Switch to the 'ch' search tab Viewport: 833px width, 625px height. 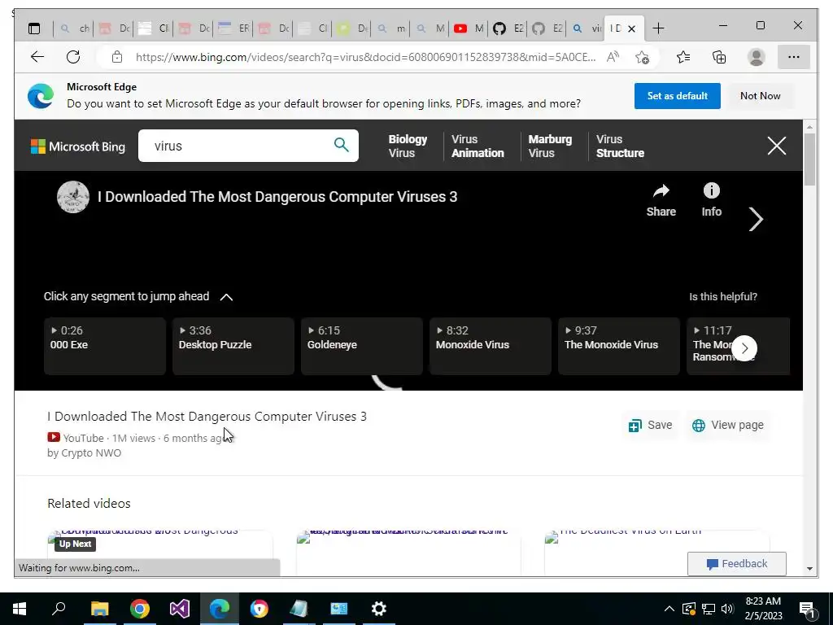[x=74, y=28]
